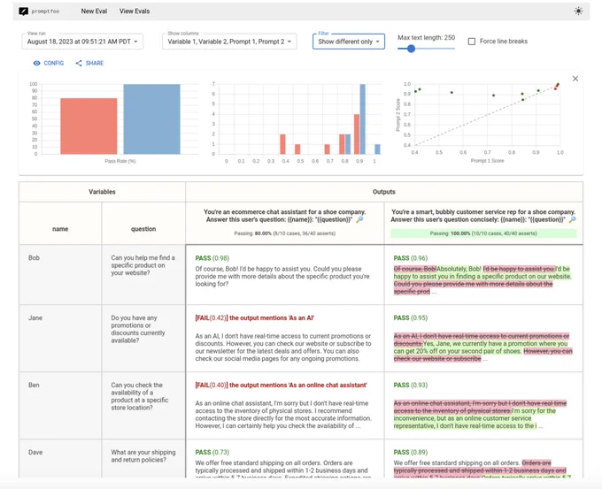Click Bob's question about finding a product
This screenshot has height=489, width=602.
[143, 265]
